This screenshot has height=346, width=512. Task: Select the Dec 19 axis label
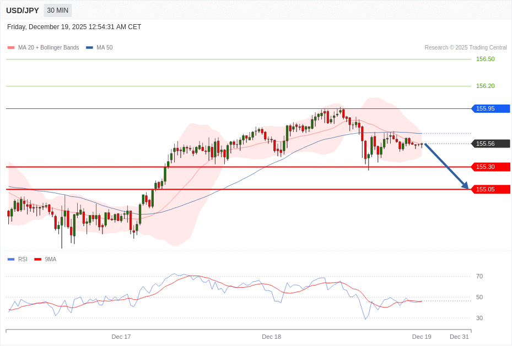point(422,337)
